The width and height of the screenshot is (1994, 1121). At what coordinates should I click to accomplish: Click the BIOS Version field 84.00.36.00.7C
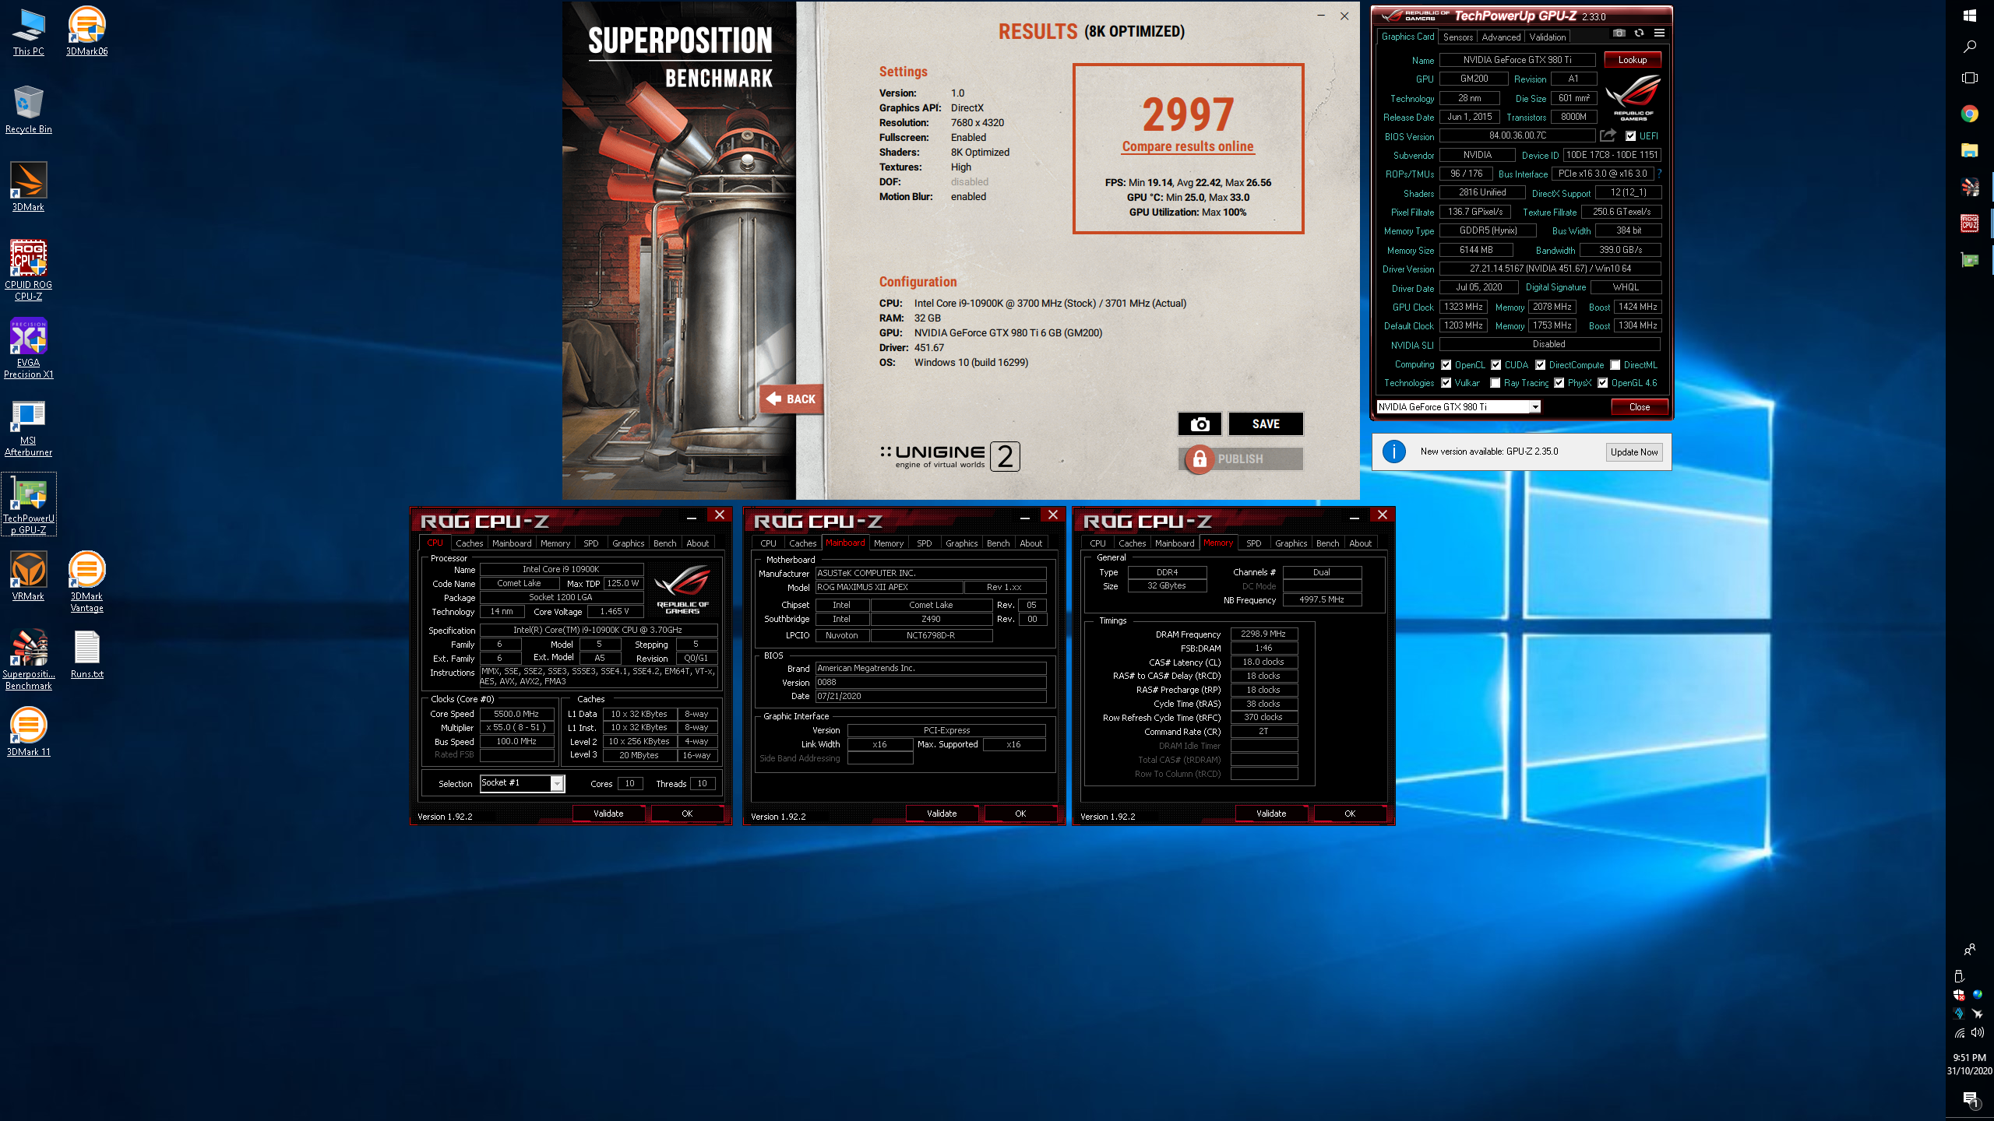pyautogui.click(x=1517, y=135)
